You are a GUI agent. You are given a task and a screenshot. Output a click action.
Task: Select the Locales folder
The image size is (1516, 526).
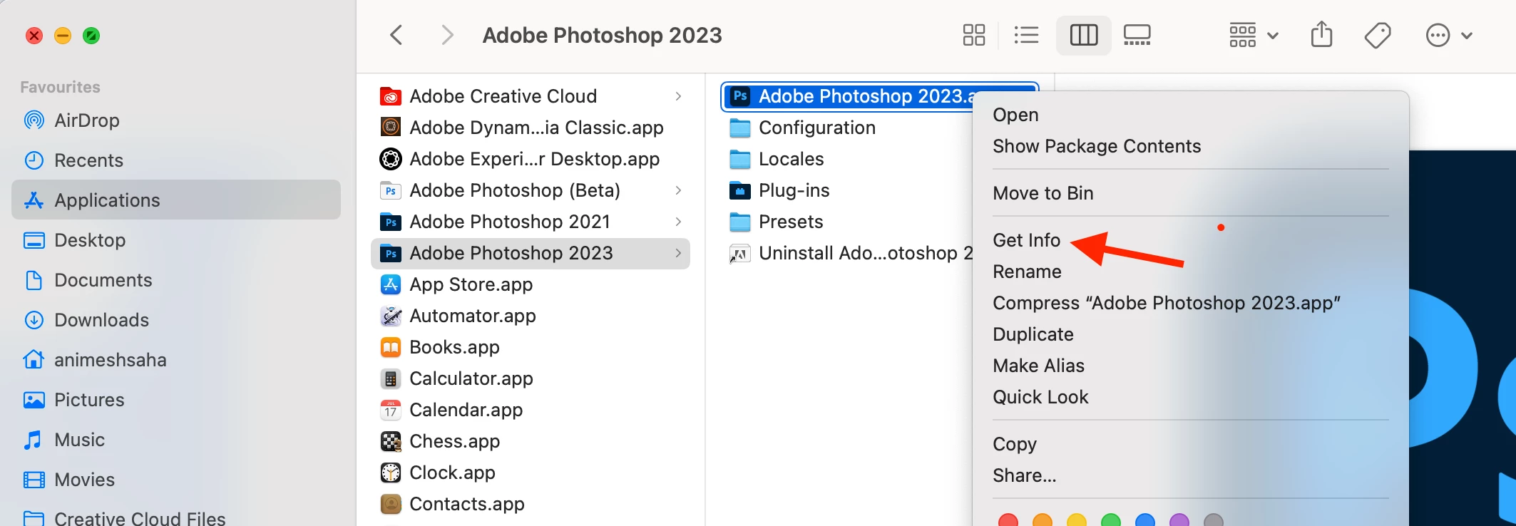(777, 159)
